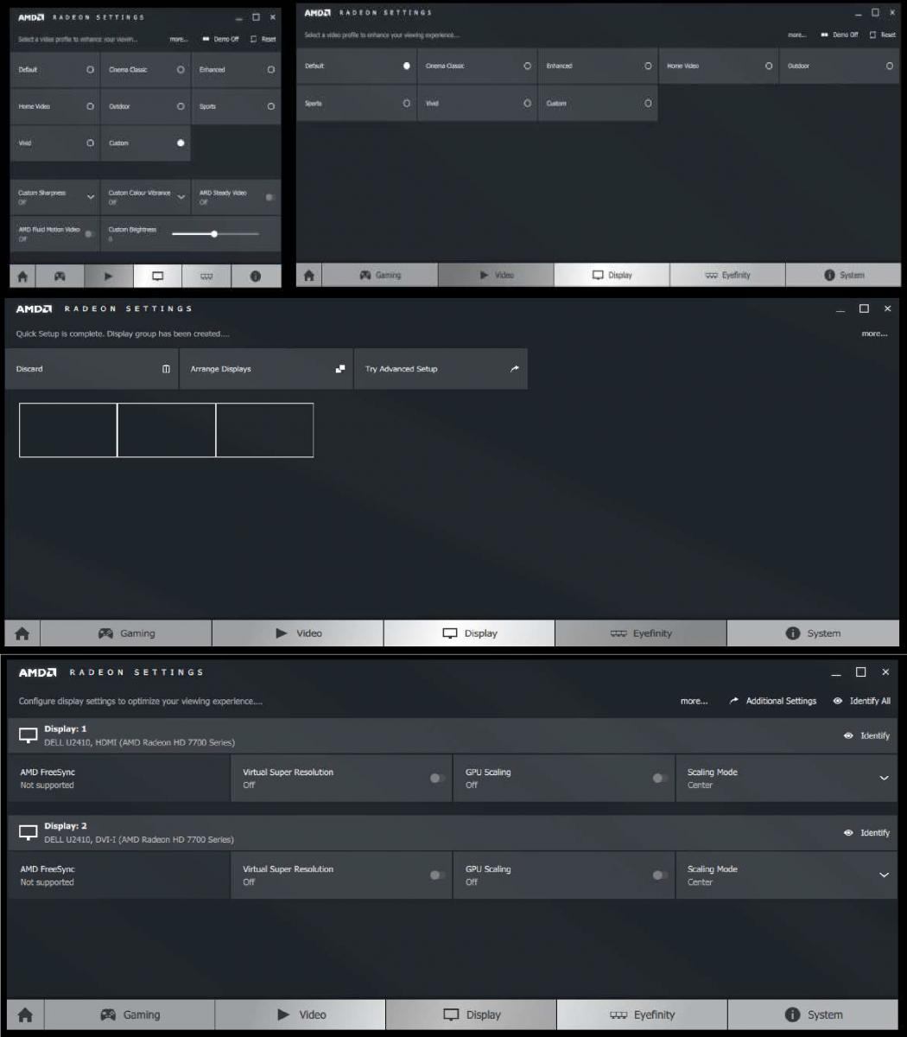Open Eyefinity tab in the wide video window
Screen dimensions: 907x1037
727,275
